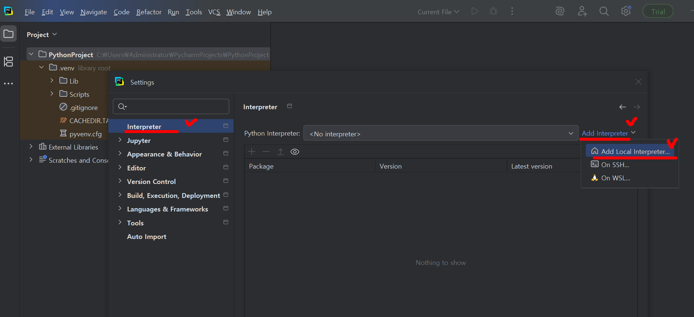This screenshot has width=694, height=317.
Task: Focus the Settings search field
Action: coord(171,106)
